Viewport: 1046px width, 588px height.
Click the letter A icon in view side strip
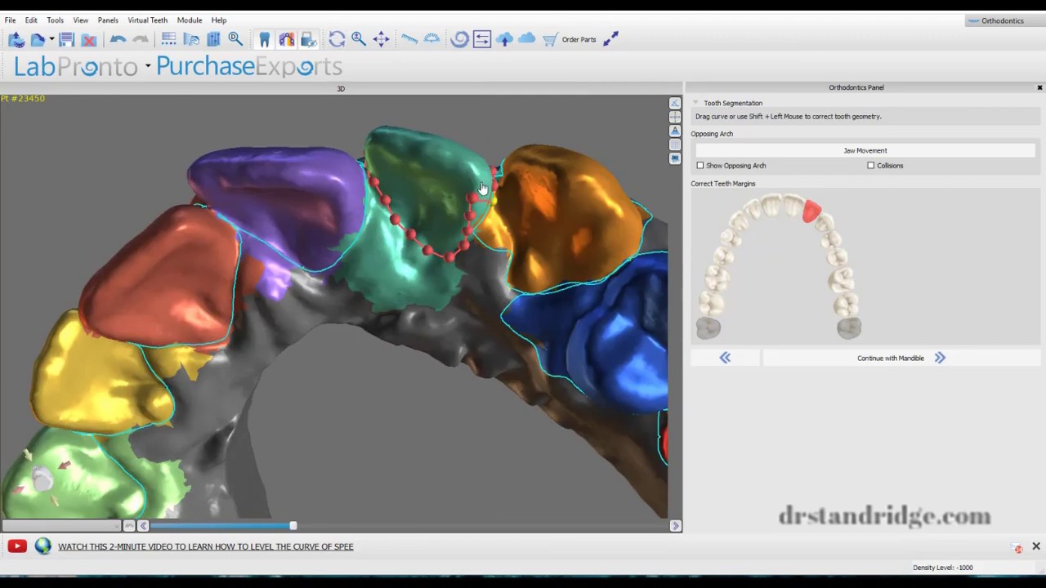point(675,131)
